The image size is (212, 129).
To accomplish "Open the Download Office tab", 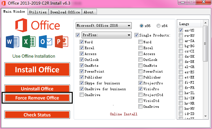I will 65,12.
